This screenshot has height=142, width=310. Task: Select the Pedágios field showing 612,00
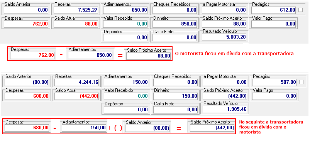click(274, 10)
